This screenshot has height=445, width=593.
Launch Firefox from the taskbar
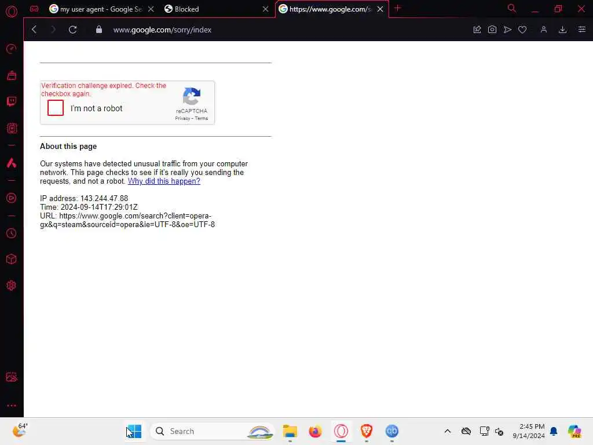coord(315,431)
